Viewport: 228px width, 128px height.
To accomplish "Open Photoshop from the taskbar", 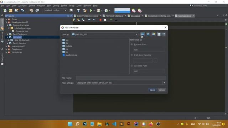I will coord(85,124).
